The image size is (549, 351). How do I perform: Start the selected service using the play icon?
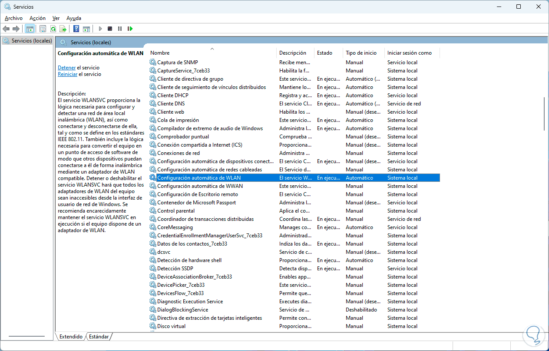100,29
